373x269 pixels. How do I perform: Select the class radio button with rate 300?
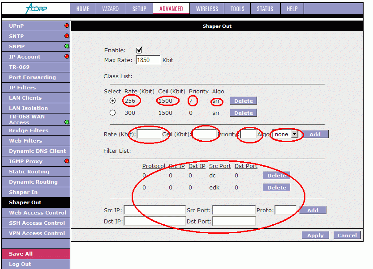112,113
